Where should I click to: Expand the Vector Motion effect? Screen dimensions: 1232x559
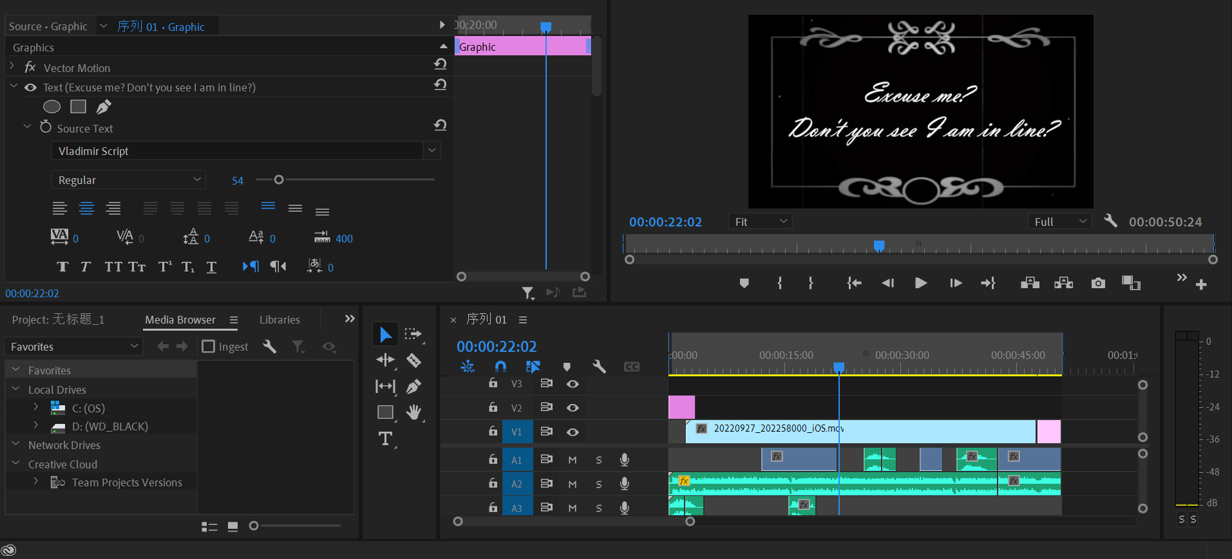pos(12,66)
